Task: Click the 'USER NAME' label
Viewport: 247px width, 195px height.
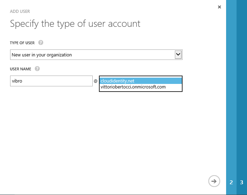Action: (21, 69)
